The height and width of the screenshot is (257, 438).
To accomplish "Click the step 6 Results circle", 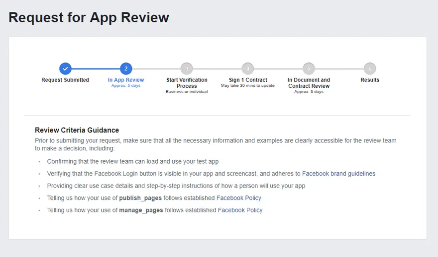I will pos(370,68).
